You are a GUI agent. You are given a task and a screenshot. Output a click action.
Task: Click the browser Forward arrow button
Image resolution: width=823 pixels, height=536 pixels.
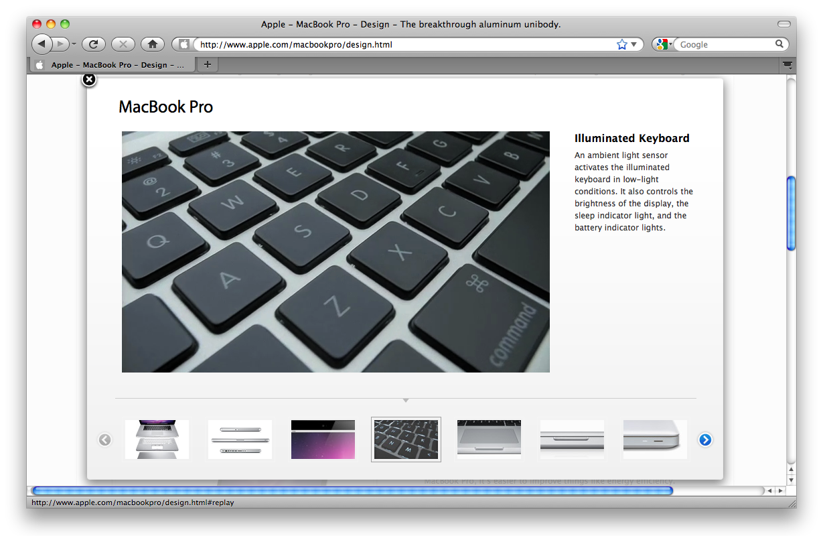[60, 44]
